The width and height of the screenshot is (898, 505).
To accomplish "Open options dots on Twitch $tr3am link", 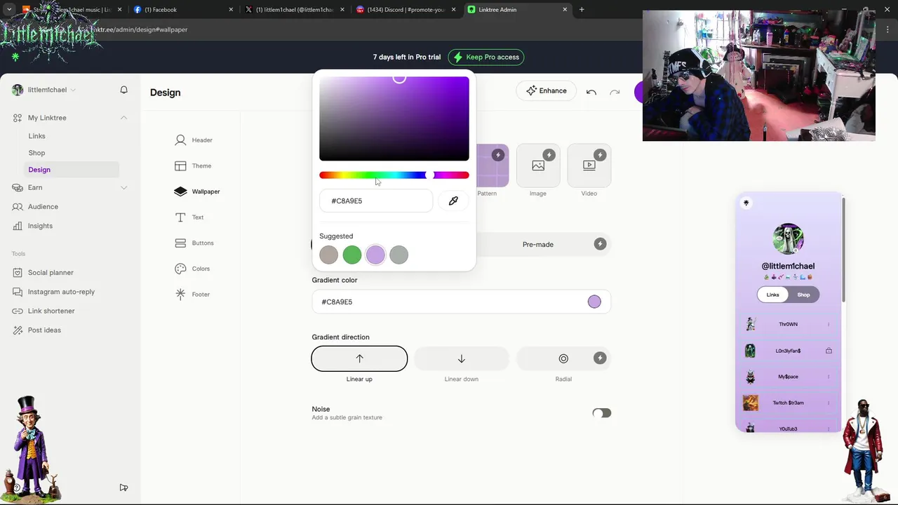I will point(829,403).
